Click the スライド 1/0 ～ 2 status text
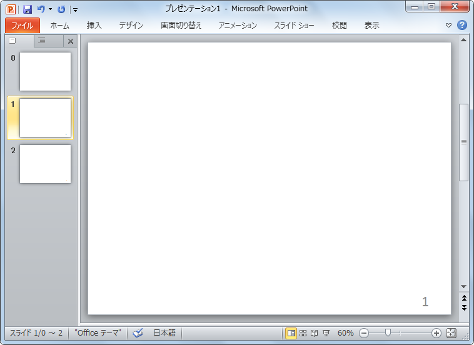This screenshot has width=474, height=345. [x=36, y=333]
